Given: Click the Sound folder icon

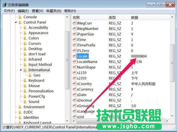Looking at the screenshot, I should click(25, 102).
